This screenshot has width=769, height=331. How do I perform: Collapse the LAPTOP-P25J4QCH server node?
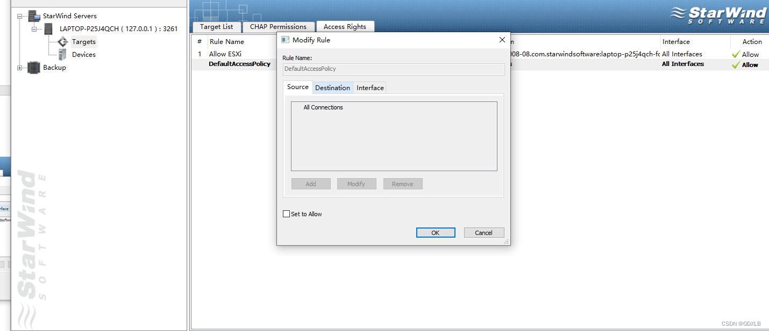pos(34,29)
